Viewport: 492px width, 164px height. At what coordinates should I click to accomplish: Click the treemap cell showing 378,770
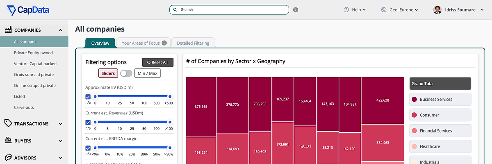[232, 105]
